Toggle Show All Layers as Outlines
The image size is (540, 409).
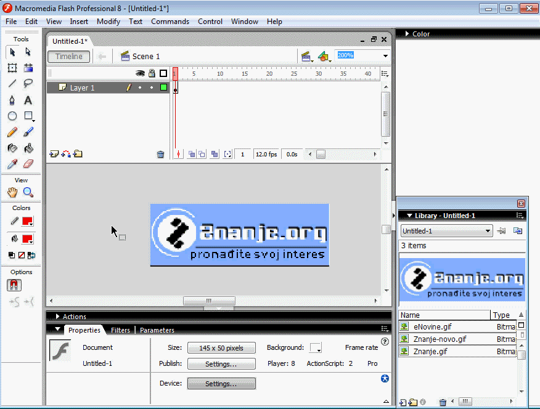pos(163,73)
